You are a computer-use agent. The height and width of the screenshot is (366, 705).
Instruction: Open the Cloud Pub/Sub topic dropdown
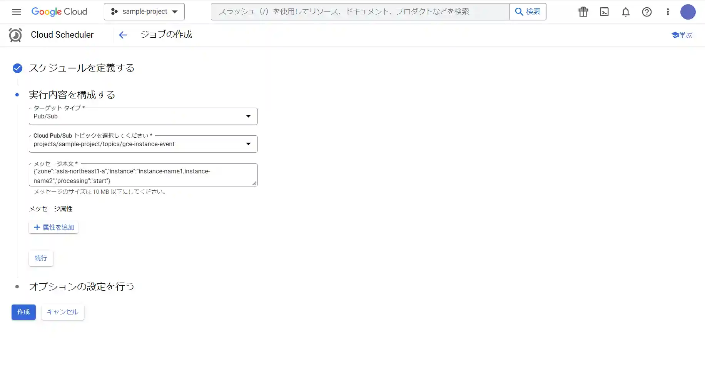143,144
